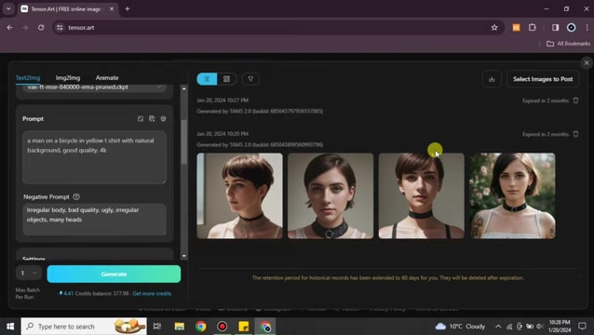
Task: Toggle the Chrome side panel icon
Action: (555, 27)
